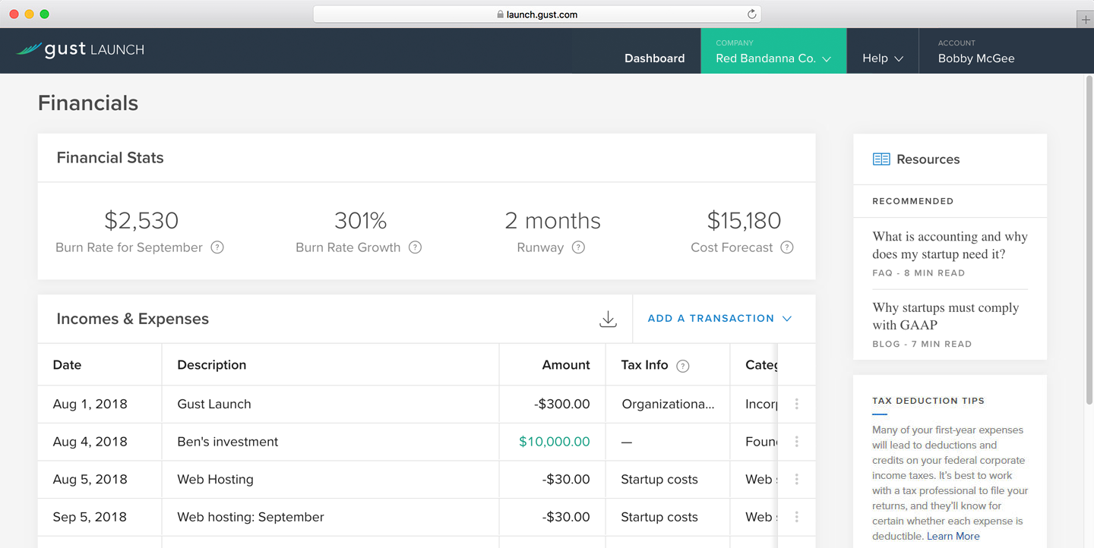1094x548 pixels.
Task: Click the browser address bar
Action: [x=536, y=14]
